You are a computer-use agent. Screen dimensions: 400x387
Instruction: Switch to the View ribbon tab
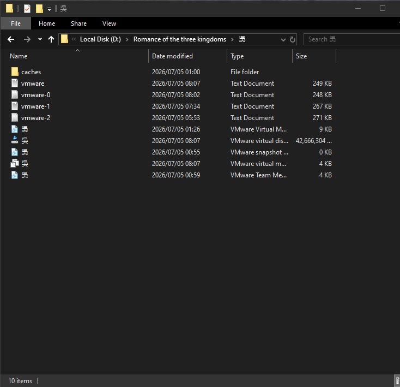point(109,23)
